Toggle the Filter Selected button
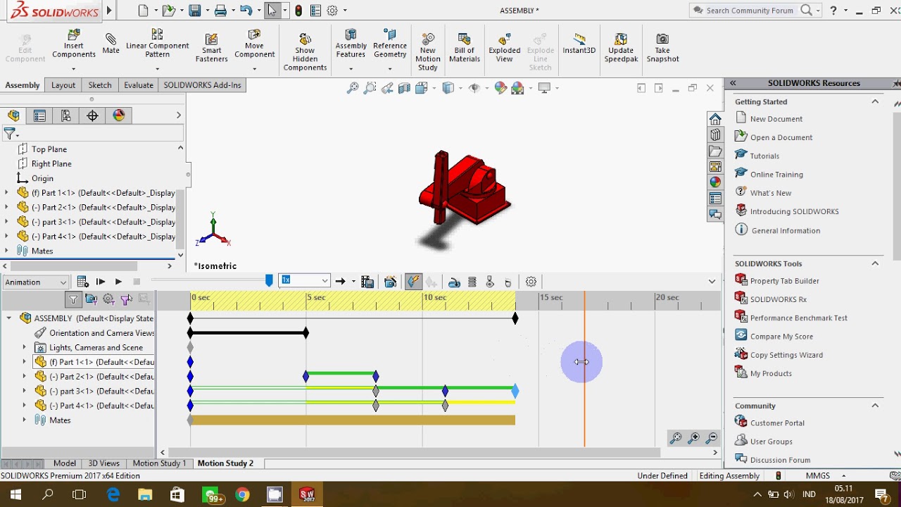Viewport: 901px width, 507px height. pos(126,299)
